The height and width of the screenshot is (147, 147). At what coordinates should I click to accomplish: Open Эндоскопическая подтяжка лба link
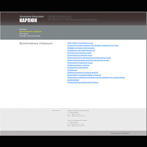pos(93,46)
